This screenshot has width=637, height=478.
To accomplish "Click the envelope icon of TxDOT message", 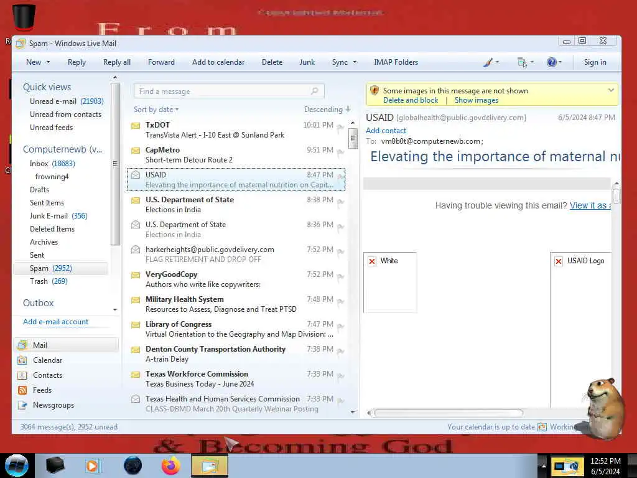I will pyautogui.click(x=136, y=126).
